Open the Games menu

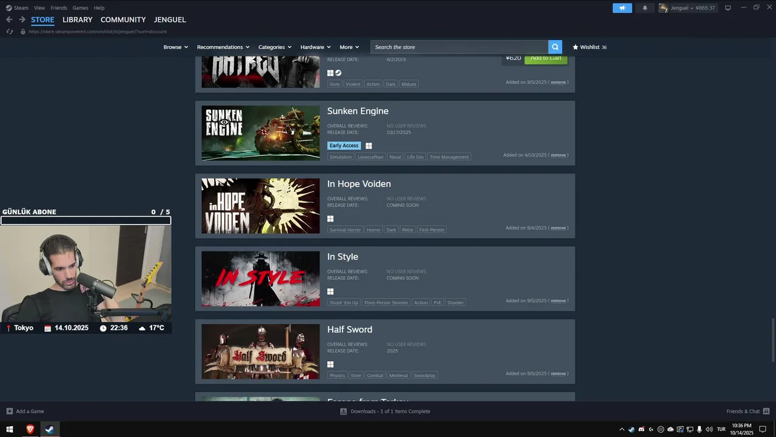(x=80, y=8)
